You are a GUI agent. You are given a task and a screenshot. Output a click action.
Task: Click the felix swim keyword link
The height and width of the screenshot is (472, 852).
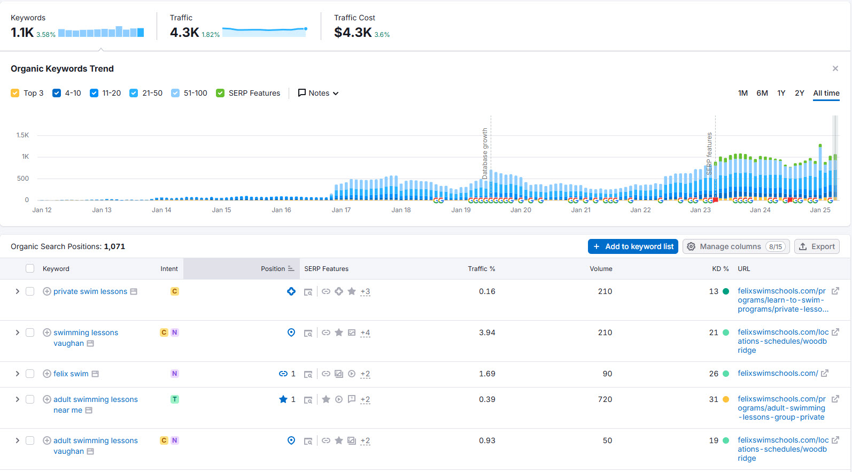[x=71, y=374]
